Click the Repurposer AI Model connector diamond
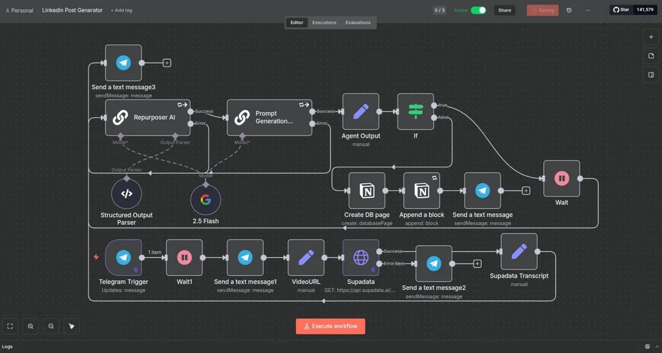 pos(121,136)
